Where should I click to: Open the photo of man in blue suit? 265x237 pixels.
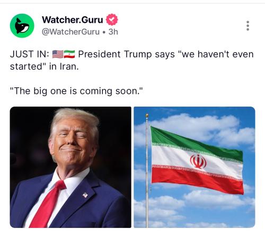point(70,167)
